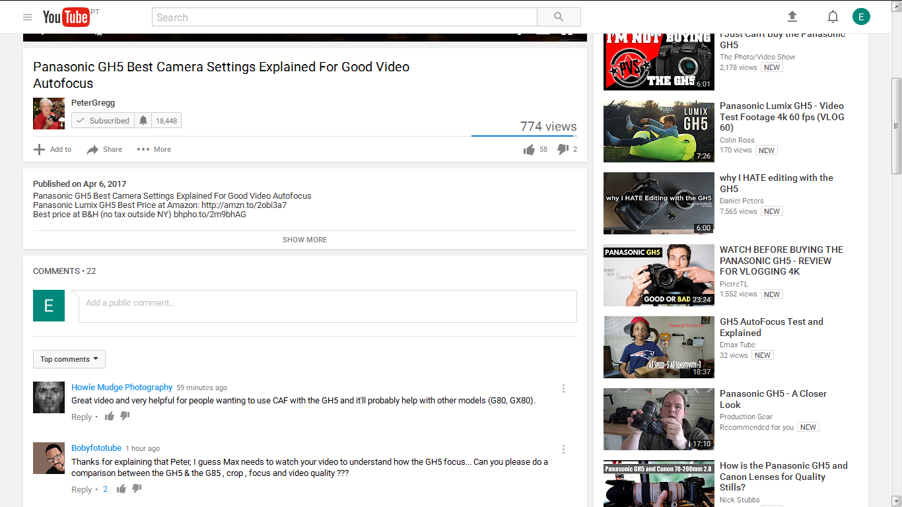
Task: Open PeterGregg channel avatar
Action: click(49, 114)
